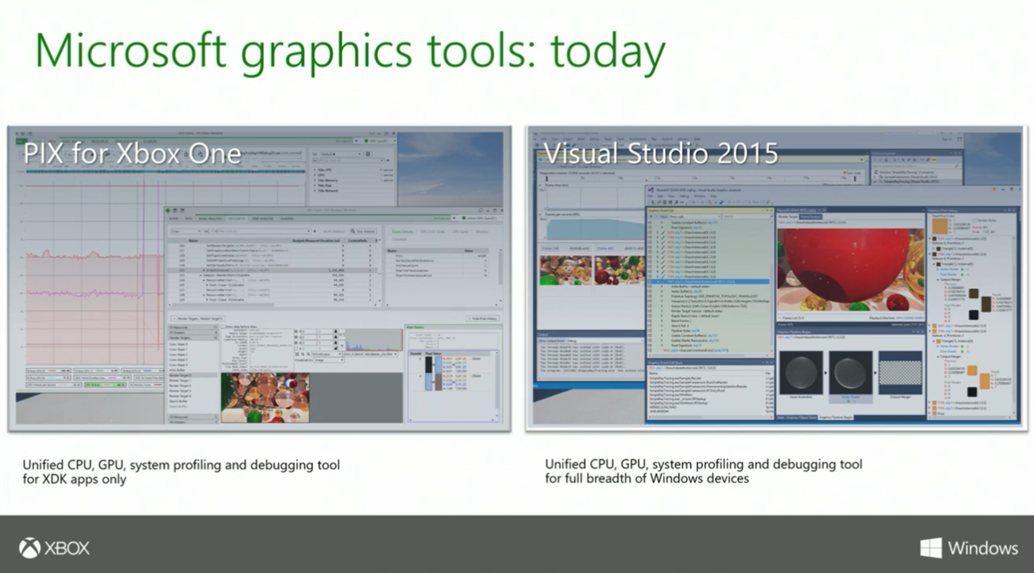This screenshot has height=573, width=1034.
Task: Select the RESOURCES tab in PIX
Action: pyautogui.click(x=237, y=218)
